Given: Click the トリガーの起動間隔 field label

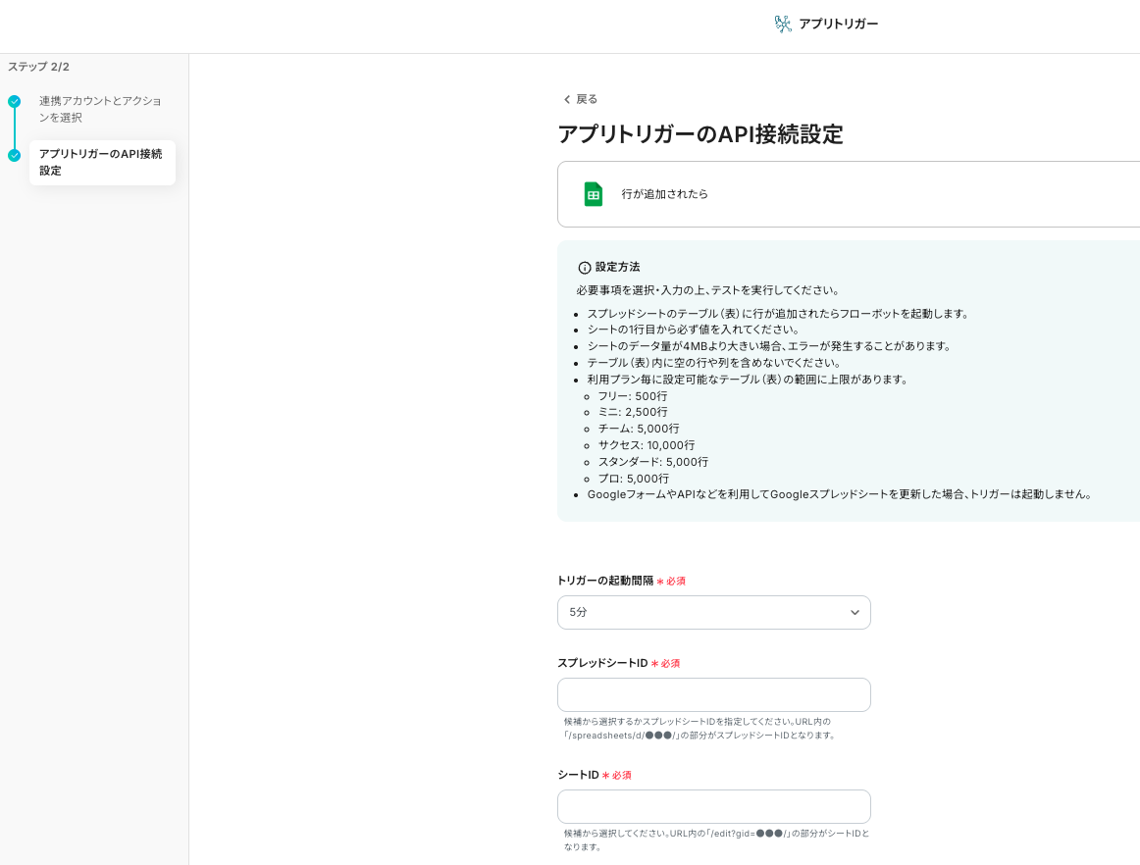Looking at the screenshot, I should coord(604,581).
